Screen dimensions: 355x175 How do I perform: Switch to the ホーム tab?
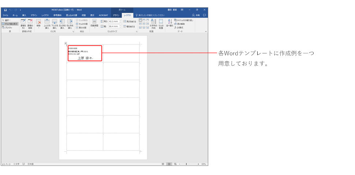[x=15, y=15]
